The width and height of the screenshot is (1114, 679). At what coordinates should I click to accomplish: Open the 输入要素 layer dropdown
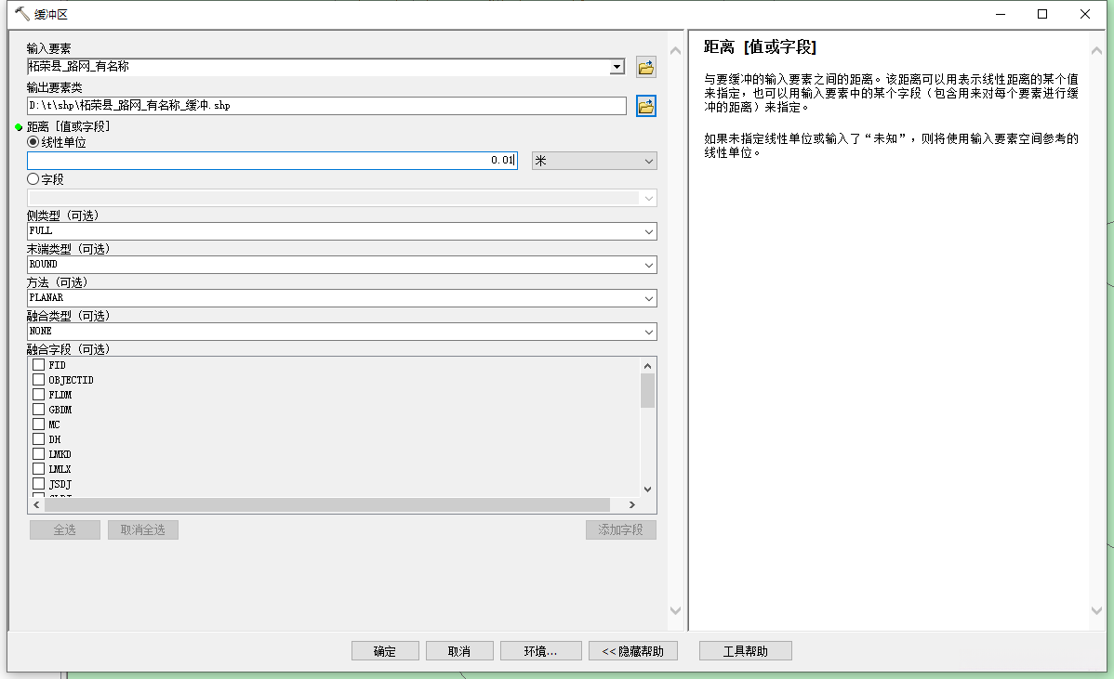click(617, 67)
